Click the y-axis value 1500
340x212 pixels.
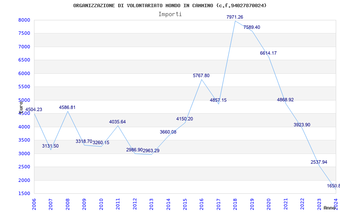pos(24,194)
